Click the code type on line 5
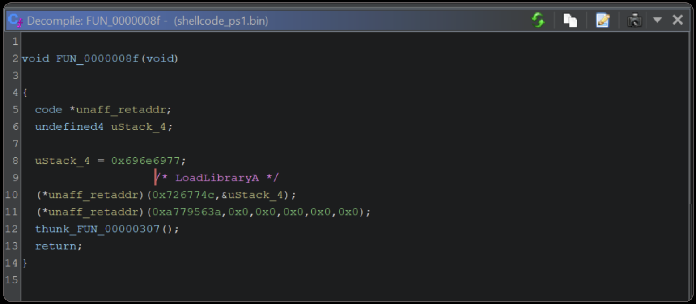The width and height of the screenshot is (696, 304). [x=48, y=110]
